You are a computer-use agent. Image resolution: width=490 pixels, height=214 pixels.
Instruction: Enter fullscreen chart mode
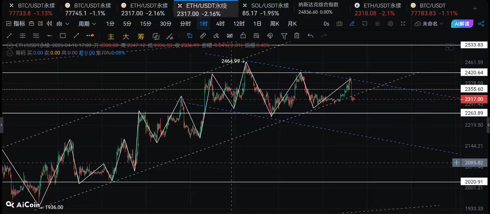point(403,24)
